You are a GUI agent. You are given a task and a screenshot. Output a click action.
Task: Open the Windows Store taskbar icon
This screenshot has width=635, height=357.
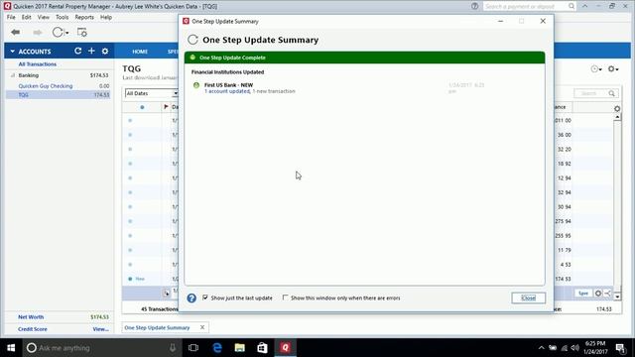262,348
